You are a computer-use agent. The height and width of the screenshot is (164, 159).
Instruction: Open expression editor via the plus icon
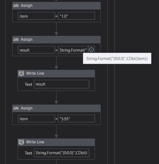tap(92, 50)
